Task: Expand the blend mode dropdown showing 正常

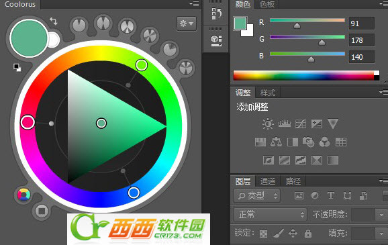Action: click(270, 214)
